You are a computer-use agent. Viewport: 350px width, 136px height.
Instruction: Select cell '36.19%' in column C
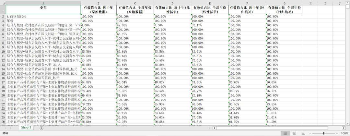coord(135,113)
